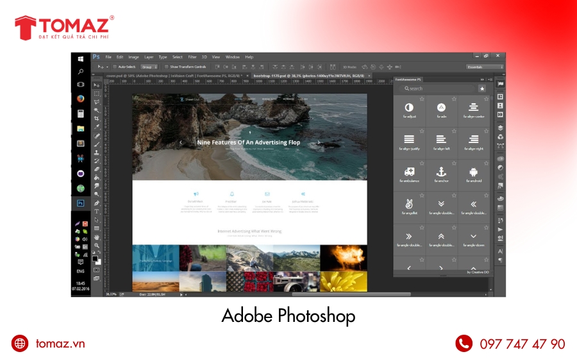Open the Essentials workspace dropdown
This screenshot has height=361, width=577.
pyautogui.click(x=484, y=67)
